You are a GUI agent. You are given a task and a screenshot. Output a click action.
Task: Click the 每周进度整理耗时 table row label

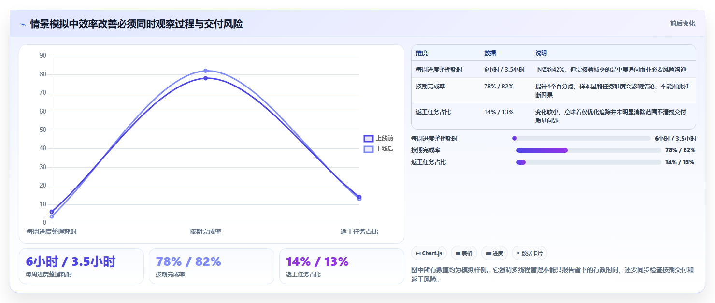439,70
